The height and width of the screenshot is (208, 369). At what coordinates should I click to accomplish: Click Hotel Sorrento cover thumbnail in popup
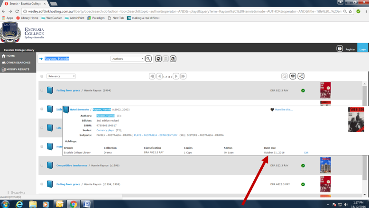point(356,119)
